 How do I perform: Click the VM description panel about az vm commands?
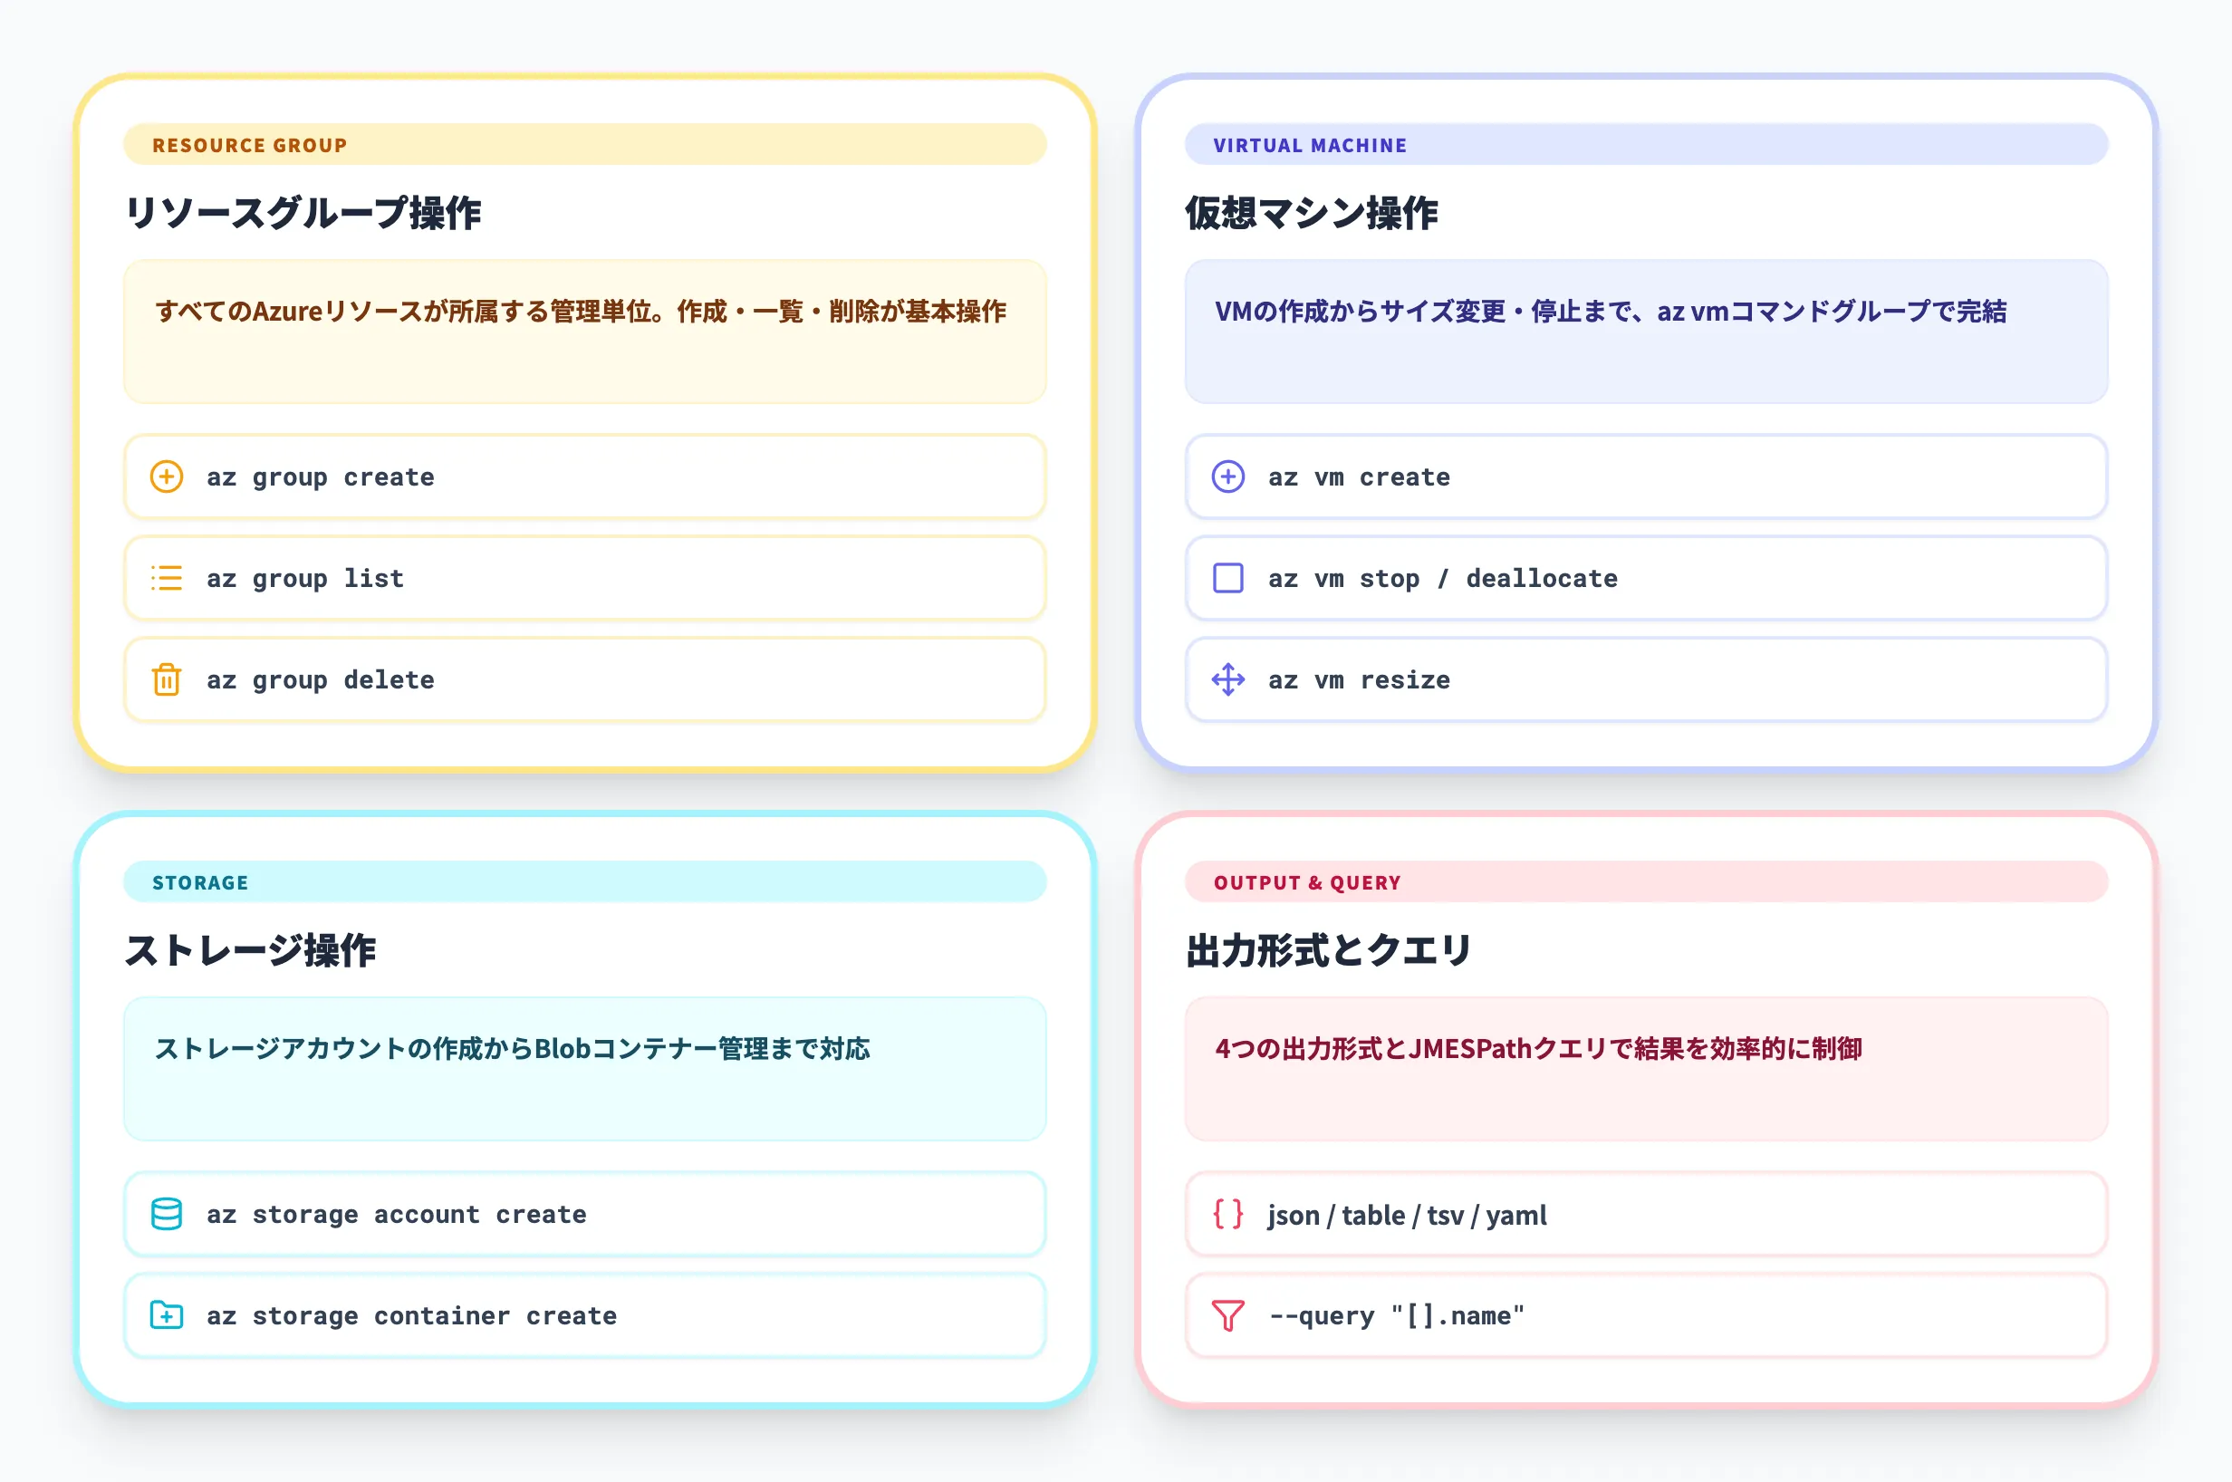point(1646,332)
